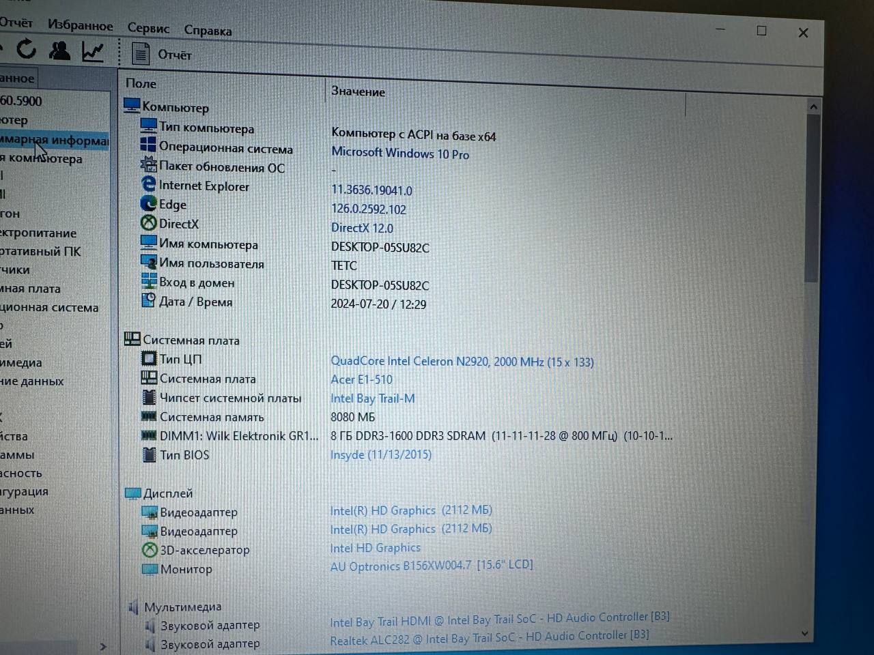The width and height of the screenshot is (874, 655).
Task: Click the DirectX Xbox icon
Action: point(148,222)
